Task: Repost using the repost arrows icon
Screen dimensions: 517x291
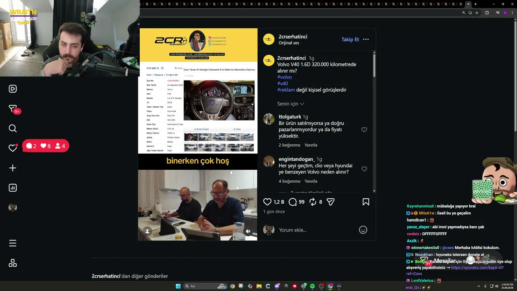Action: (313, 202)
